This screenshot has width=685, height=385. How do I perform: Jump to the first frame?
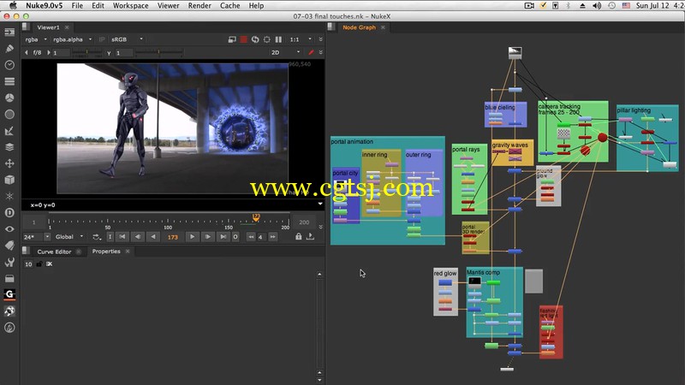click(122, 237)
